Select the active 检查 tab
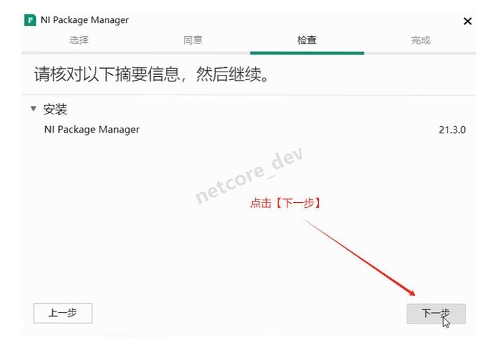The width and height of the screenshot is (498, 347). 307,40
